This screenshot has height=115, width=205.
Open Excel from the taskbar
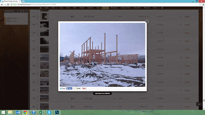point(41,112)
